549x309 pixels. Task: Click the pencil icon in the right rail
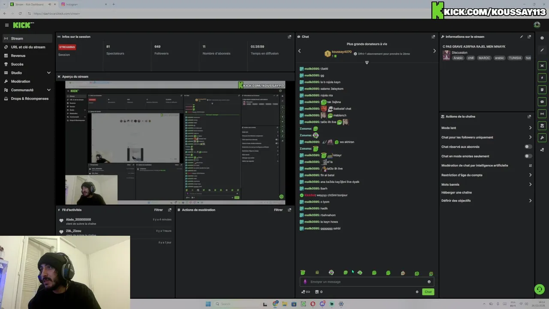click(542, 50)
